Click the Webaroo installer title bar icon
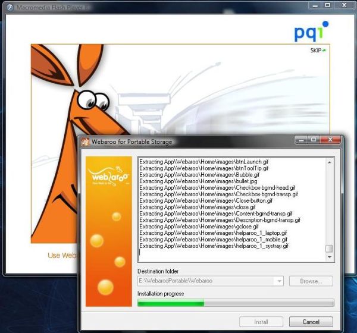357x333 pixels. (85, 142)
